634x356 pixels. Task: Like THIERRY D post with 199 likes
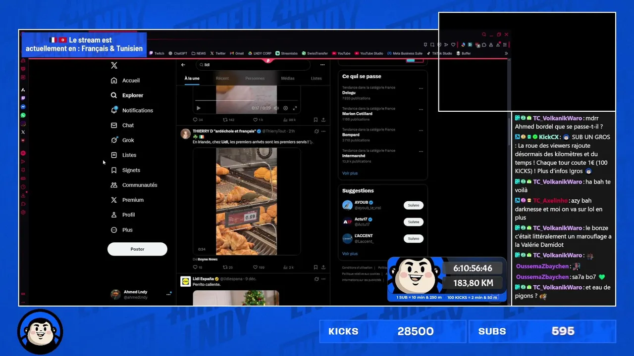point(259,267)
